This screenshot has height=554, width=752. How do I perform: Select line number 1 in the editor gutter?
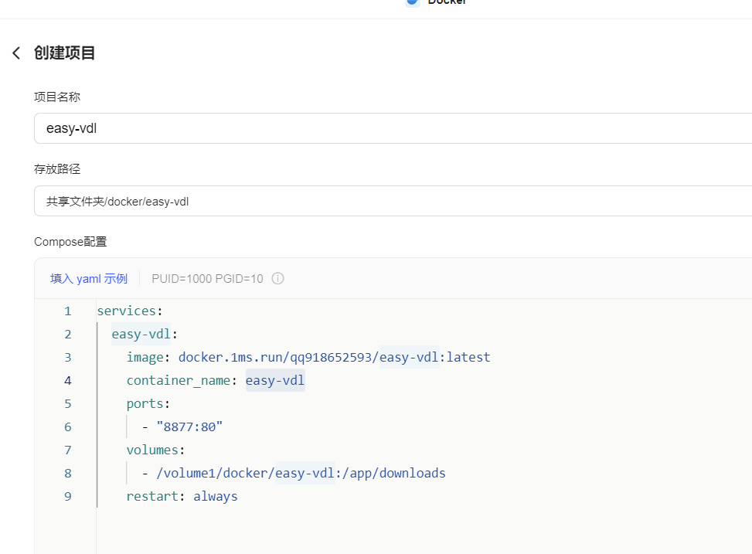coord(67,311)
